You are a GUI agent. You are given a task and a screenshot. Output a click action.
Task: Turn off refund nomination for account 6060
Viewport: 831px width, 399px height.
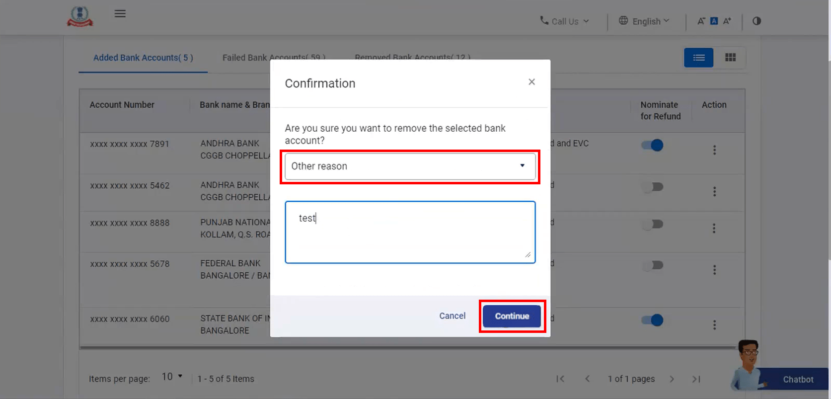pos(653,320)
